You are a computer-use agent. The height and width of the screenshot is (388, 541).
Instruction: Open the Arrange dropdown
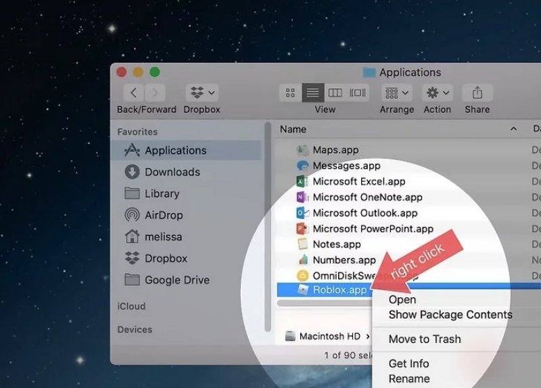point(397,93)
